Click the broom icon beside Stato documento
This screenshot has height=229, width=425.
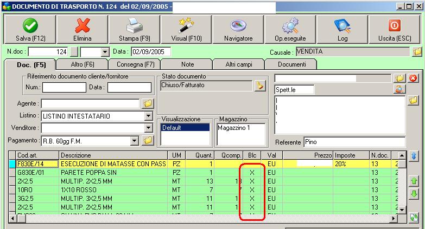260,86
